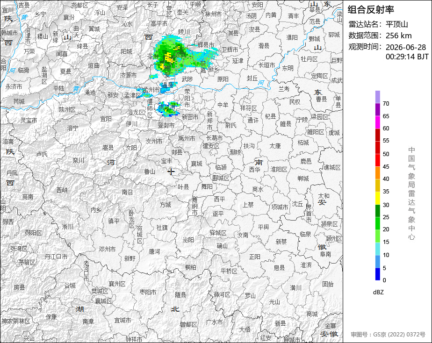Viewport: 432px width, 343px height.
Task: Select the 60-65 dBZ magenta legend swatch
Action: [x=377, y=122]
